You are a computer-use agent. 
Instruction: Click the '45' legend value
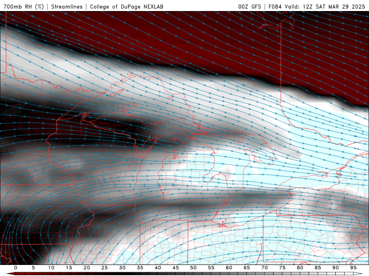tap(176, 268)
